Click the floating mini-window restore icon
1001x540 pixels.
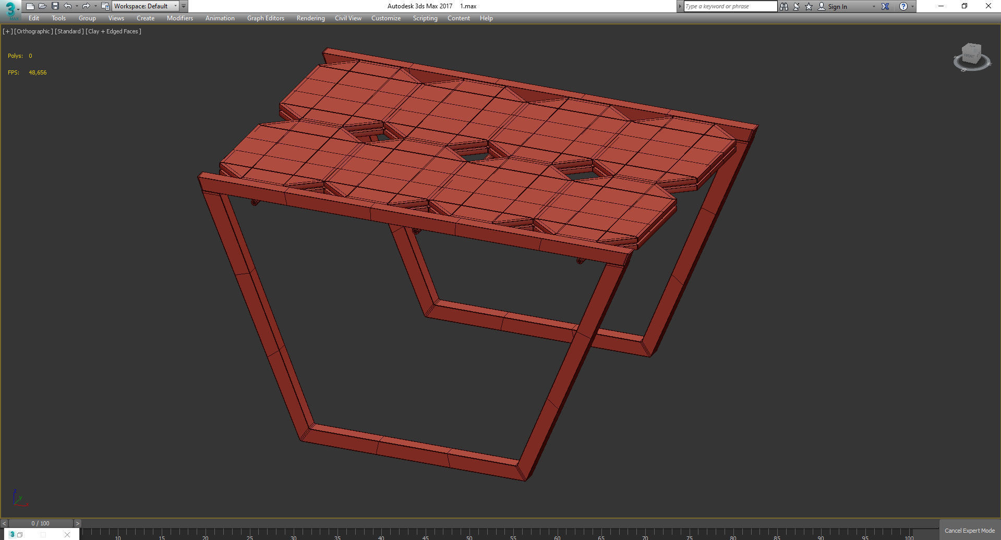point(20,534)
